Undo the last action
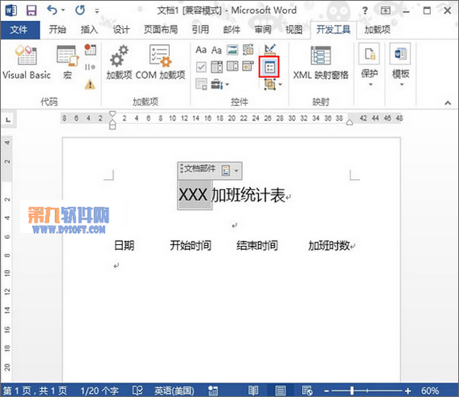Viewport: 459px width, 397px height. pyautogui.click(x=51, y=10)
